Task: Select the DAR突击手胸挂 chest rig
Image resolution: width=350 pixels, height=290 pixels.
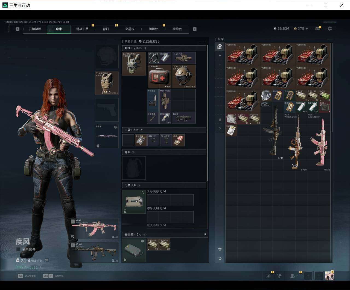Action: (x=134, y=64)
